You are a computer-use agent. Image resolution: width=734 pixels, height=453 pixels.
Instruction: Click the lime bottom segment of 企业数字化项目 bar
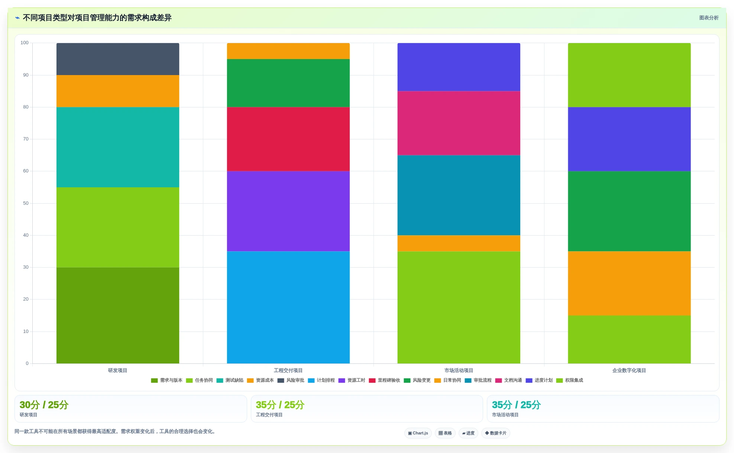pyautogui.click(x=630, y=340)
